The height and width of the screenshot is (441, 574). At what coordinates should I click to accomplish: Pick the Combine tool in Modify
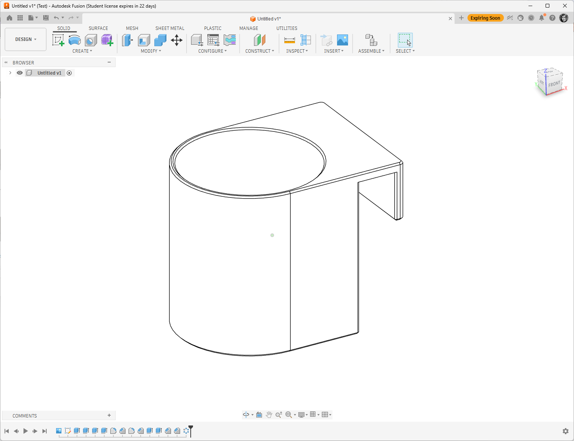(x=160, y=40)
